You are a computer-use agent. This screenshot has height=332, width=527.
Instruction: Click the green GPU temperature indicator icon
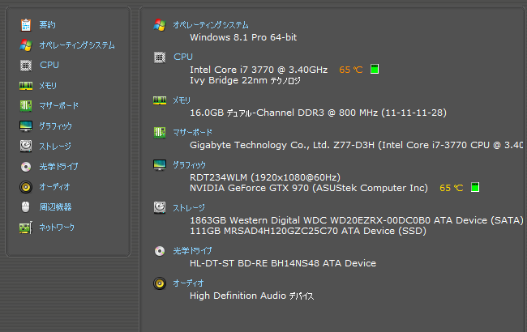click(x=475, y=187)
